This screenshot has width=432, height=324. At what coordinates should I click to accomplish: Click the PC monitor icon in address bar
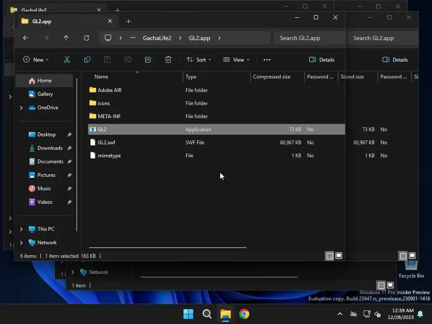pyautogui.click(x=108, y=38)
